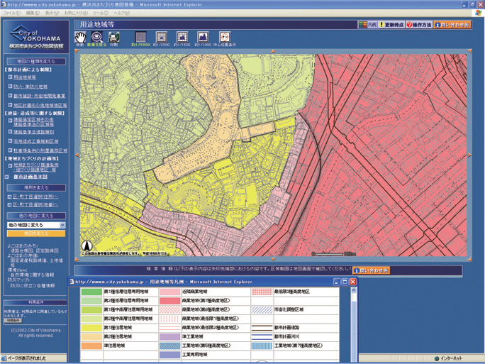Click the green 第1種低層住居専用地域 legend swatch
This screenshot has width=485, height=364.
point(91,292)
